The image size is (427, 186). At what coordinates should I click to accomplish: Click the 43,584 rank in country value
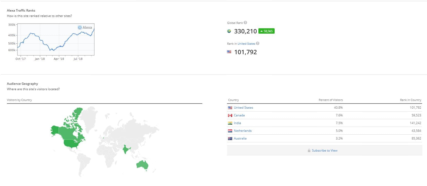click(416, 131)
